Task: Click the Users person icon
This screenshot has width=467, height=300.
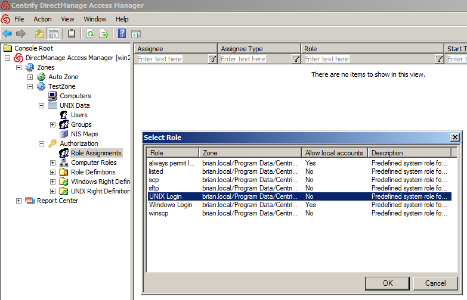Action: pyautogui.click(x=64, y=115)
